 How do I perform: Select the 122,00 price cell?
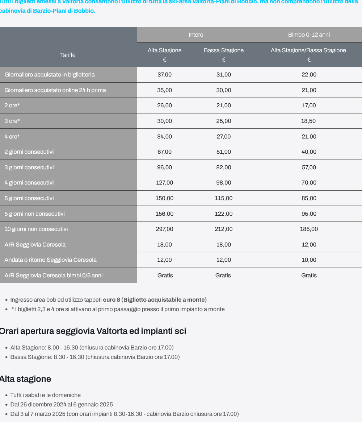(x=224, y=214)
